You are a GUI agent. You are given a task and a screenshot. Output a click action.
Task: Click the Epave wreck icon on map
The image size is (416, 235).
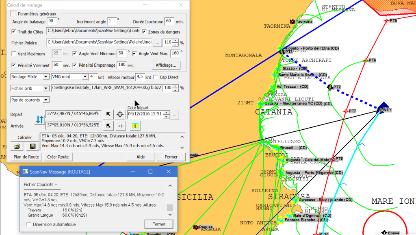384,233
